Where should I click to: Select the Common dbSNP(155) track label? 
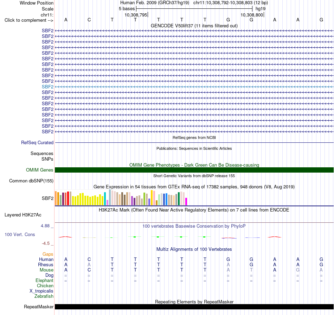tap(31, 181)
